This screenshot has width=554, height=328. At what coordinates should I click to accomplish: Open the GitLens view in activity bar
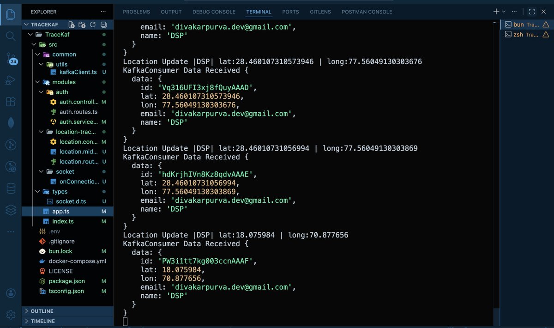coord(11,145)
